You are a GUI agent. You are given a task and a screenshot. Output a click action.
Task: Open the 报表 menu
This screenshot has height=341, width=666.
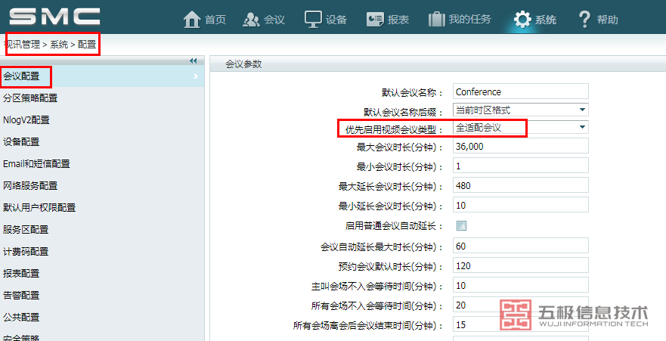pos(398,20)
